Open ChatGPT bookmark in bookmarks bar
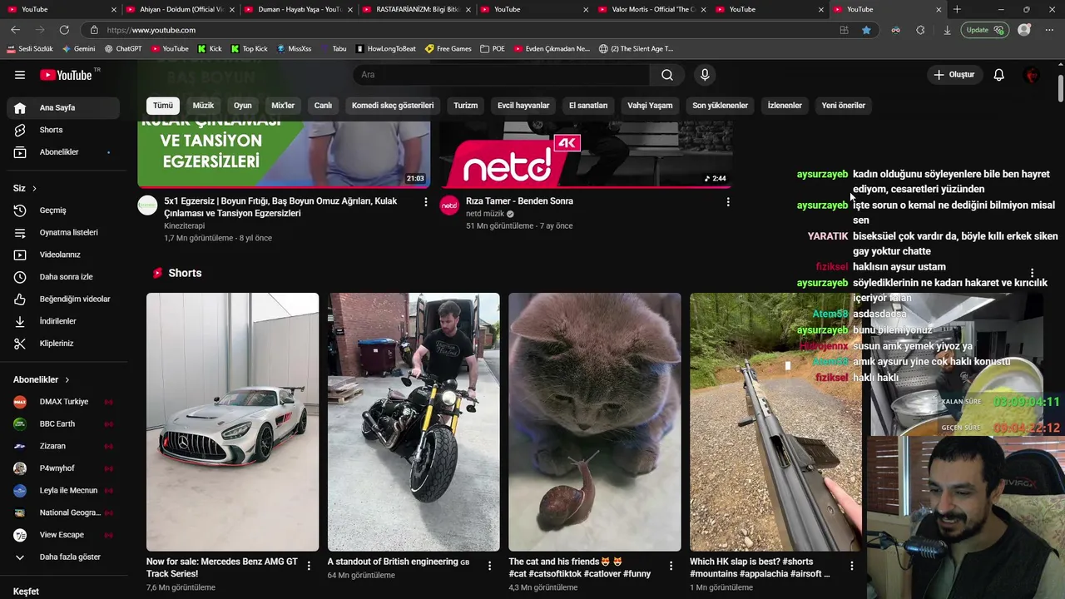This screenshot has width=1065, height=599. [x=123, y=48]
